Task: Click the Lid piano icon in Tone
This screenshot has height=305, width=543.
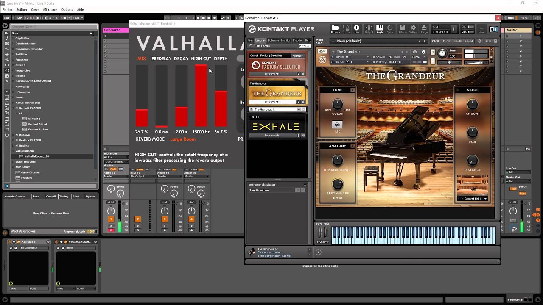Action: pyautogui.click(x=337, y=125)
